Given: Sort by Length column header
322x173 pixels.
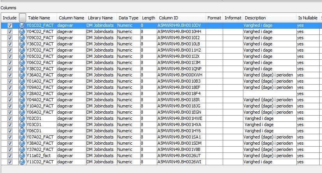Looking at the screenshot, I should [x=148, y=18].
